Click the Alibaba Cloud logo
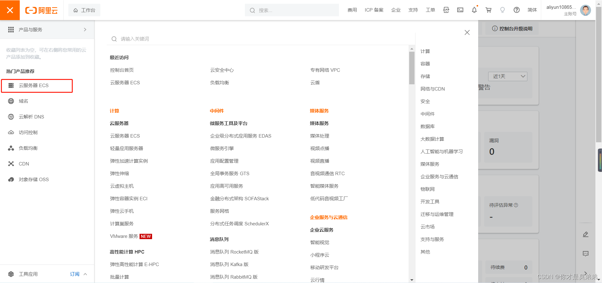 click(x=41, y=10)
